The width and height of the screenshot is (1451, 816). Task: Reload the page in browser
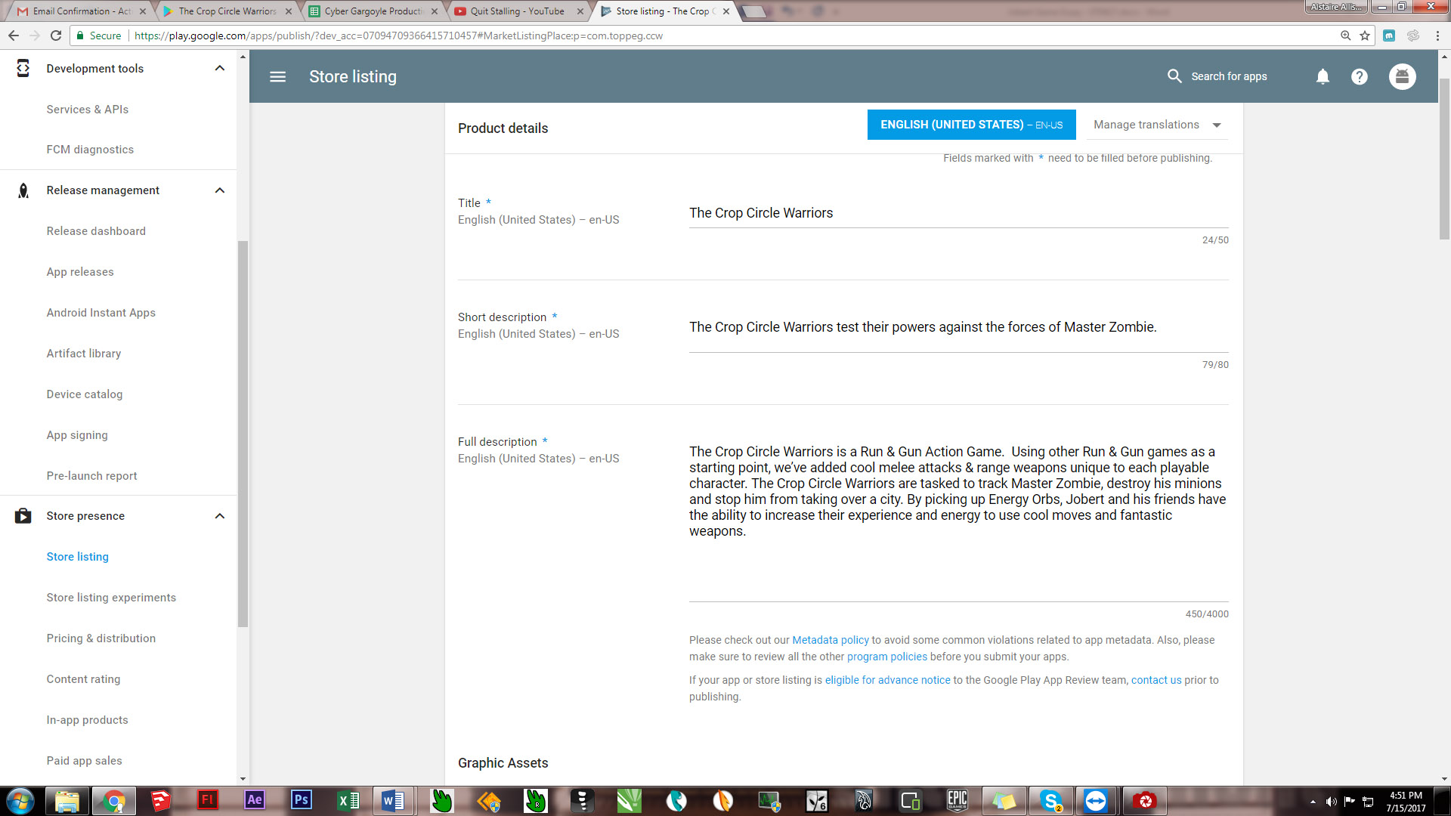coord(56,36)
